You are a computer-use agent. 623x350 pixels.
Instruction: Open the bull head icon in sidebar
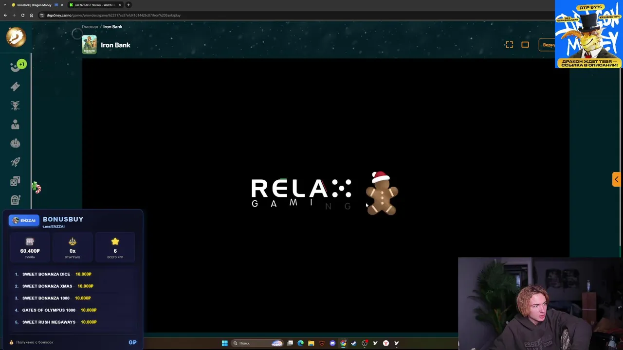tap(15, 105)
